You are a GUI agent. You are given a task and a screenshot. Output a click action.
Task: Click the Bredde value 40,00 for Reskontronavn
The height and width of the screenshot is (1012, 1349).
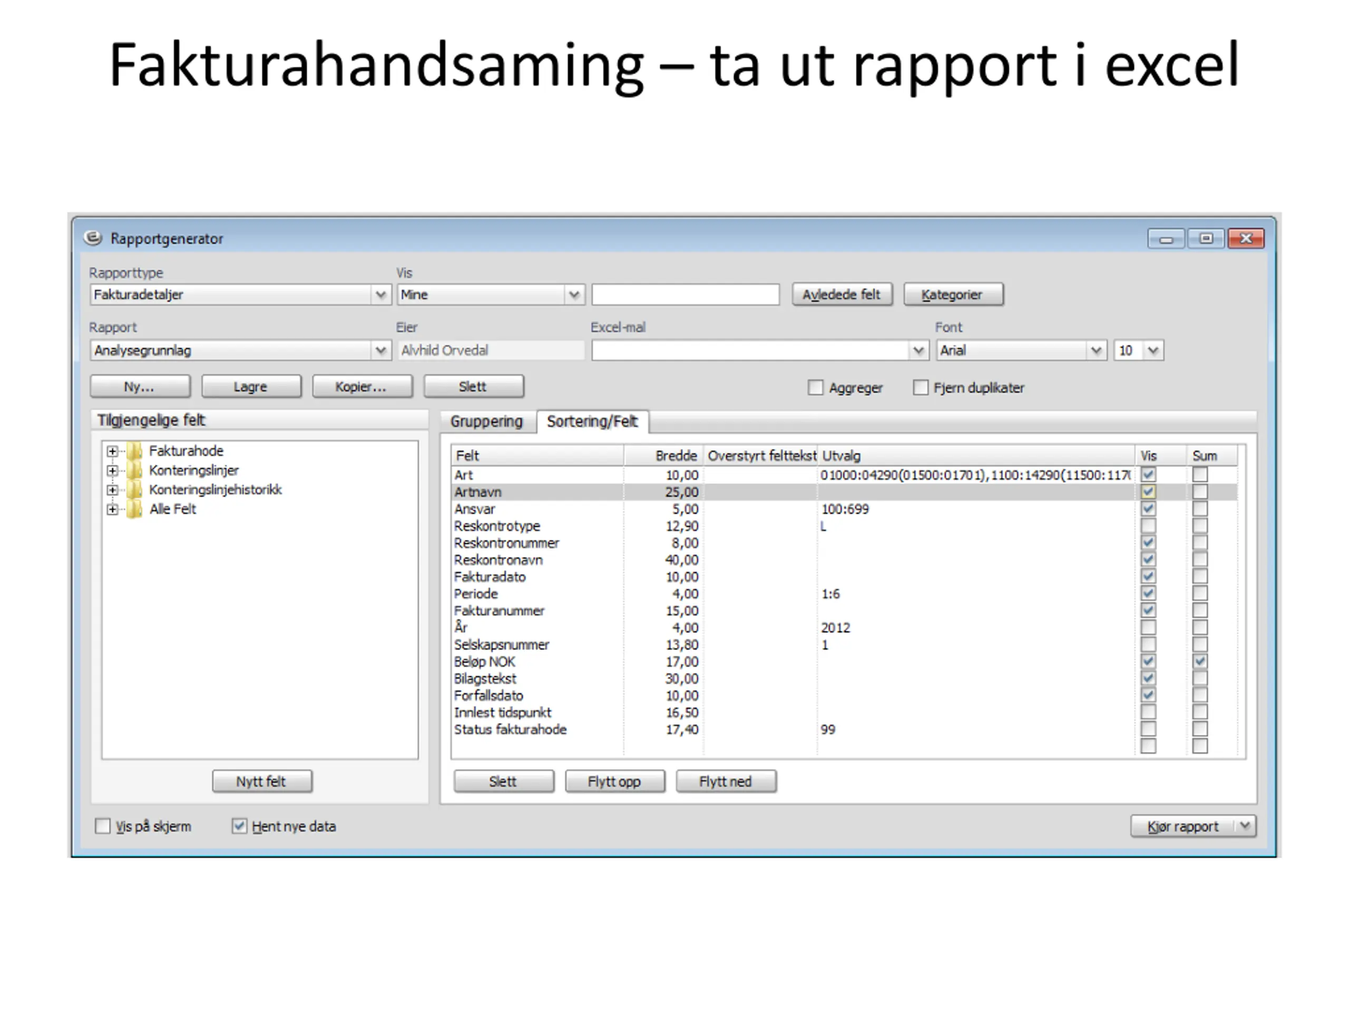pos(682,560)
